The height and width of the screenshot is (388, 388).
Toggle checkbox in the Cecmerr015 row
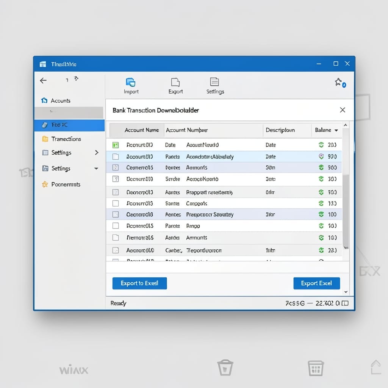pyautogui.click(x=116, y=167)
